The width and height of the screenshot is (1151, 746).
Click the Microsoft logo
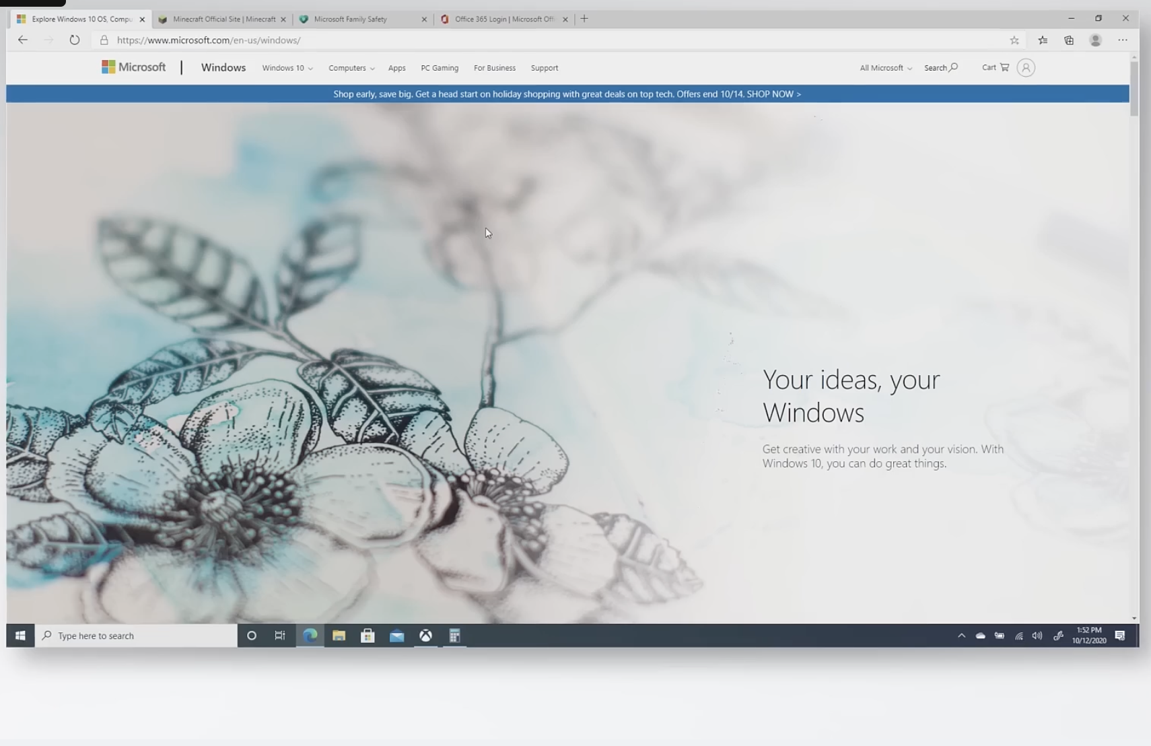[133, 67]
